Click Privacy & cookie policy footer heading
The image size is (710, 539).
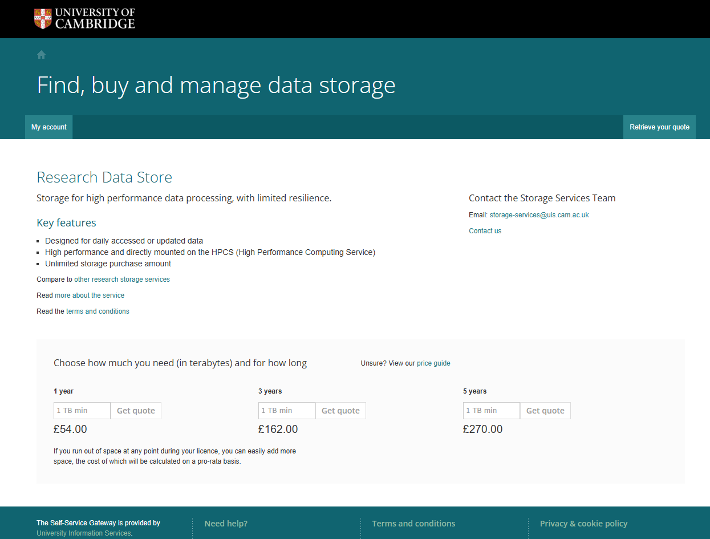583,524
